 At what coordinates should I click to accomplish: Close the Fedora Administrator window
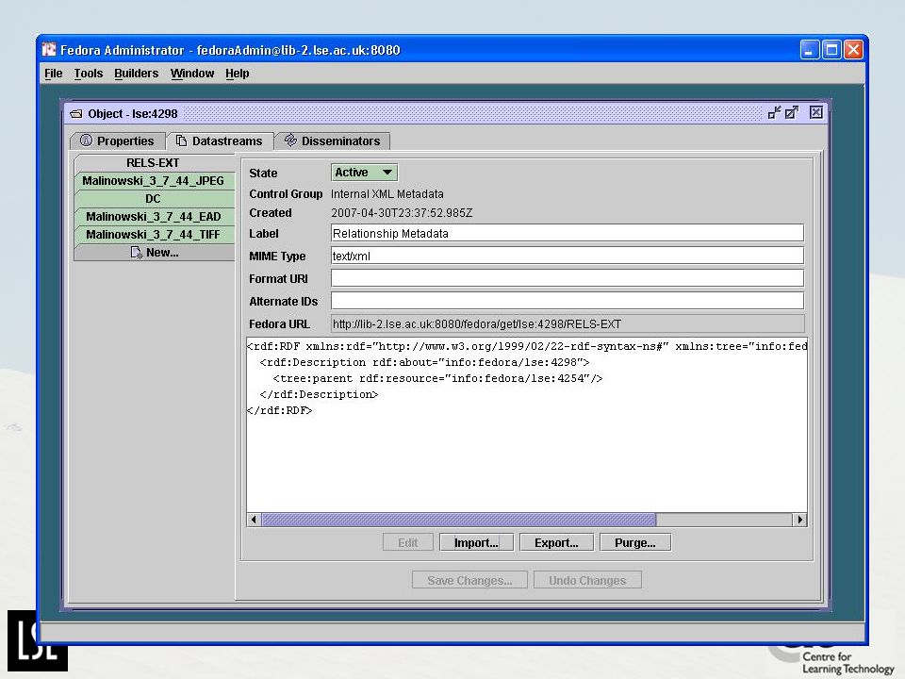[853, 50]
